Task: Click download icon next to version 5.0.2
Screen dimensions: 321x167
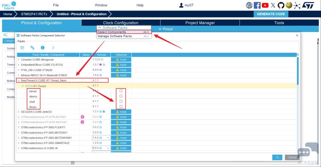Action: [100, 127]
